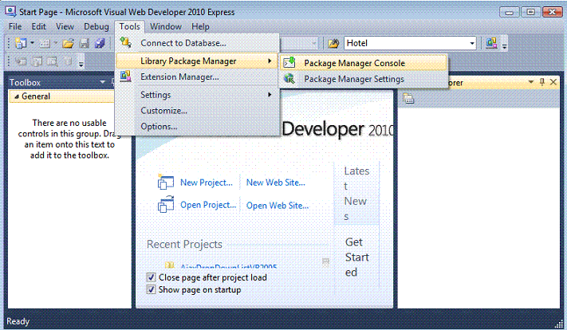The image size is (567, 330).
Task: Open the second toolbar's options overflow arrow
Action: (x=81, y=65)
